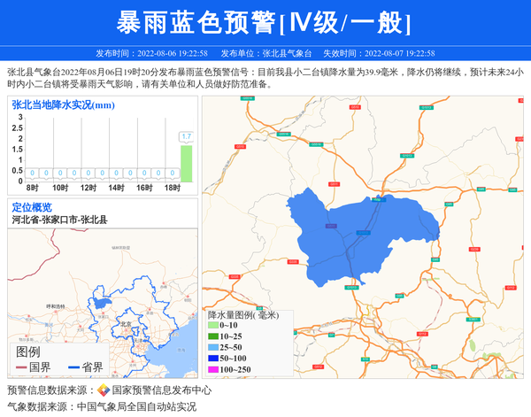The width and height of the screenshot is (531, 417).
Task: Select the 0~10 light green legend swatch
Action: coord(212,326)
